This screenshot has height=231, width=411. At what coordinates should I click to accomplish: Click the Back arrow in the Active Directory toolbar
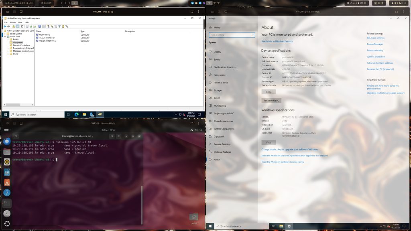[5, 26]
